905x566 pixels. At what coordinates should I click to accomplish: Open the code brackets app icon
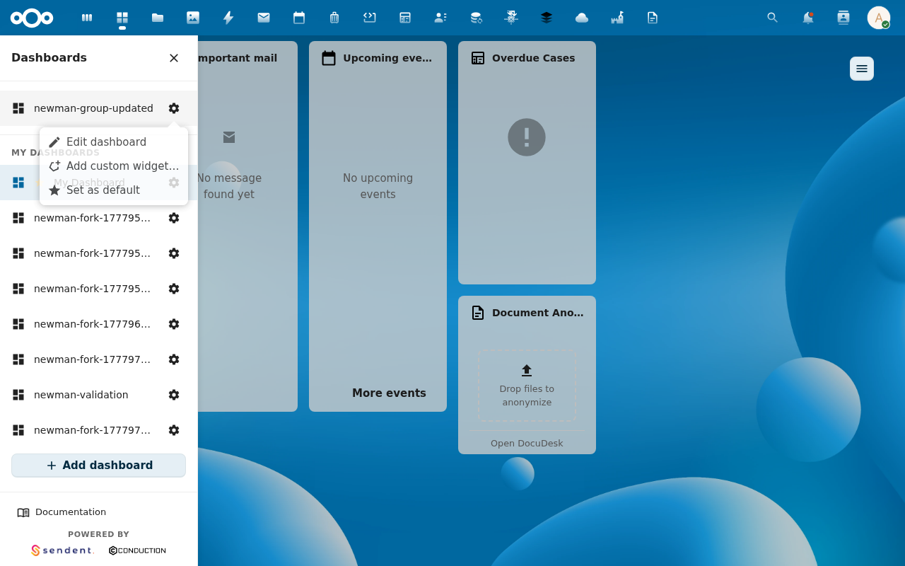tap(370, 18)
